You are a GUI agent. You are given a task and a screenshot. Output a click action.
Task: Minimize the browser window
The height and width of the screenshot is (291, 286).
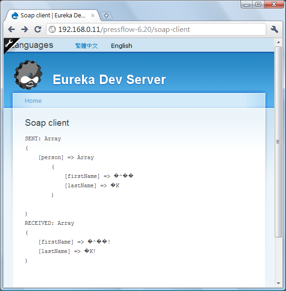(x=247, y=4)
